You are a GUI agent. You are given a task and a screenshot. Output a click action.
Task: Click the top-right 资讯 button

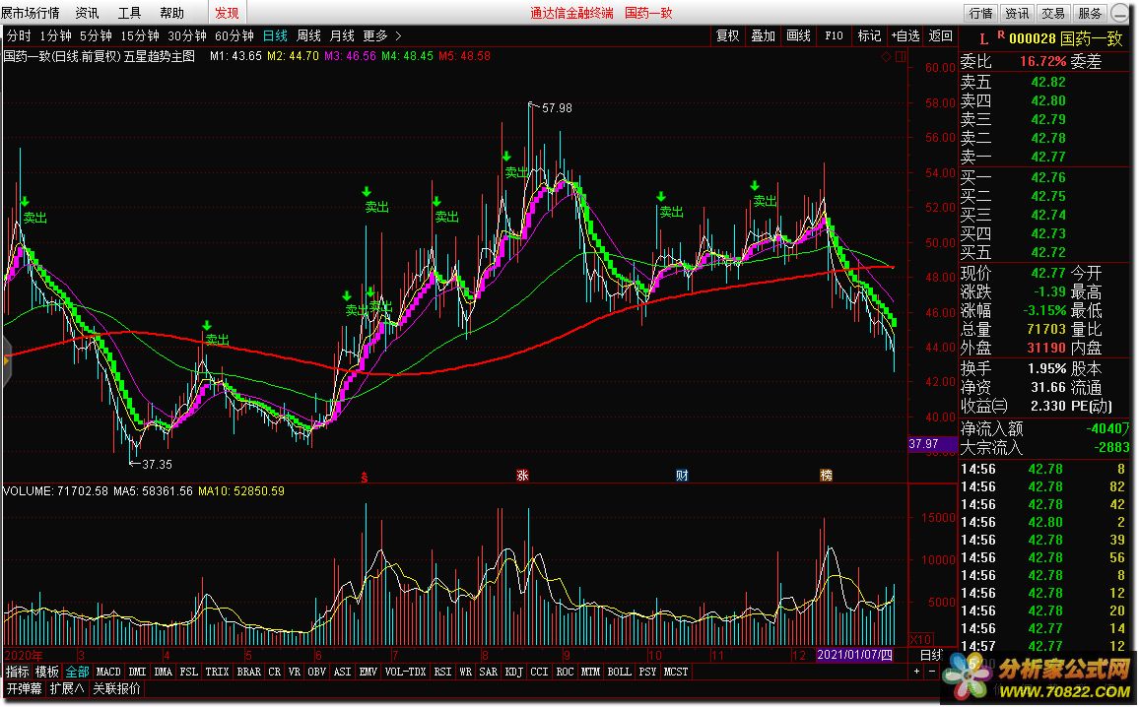[x=1017, y=13]
